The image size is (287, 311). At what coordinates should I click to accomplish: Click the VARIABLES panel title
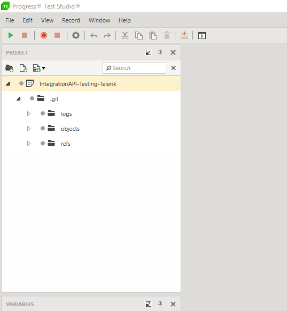click(x=20, y=304)
